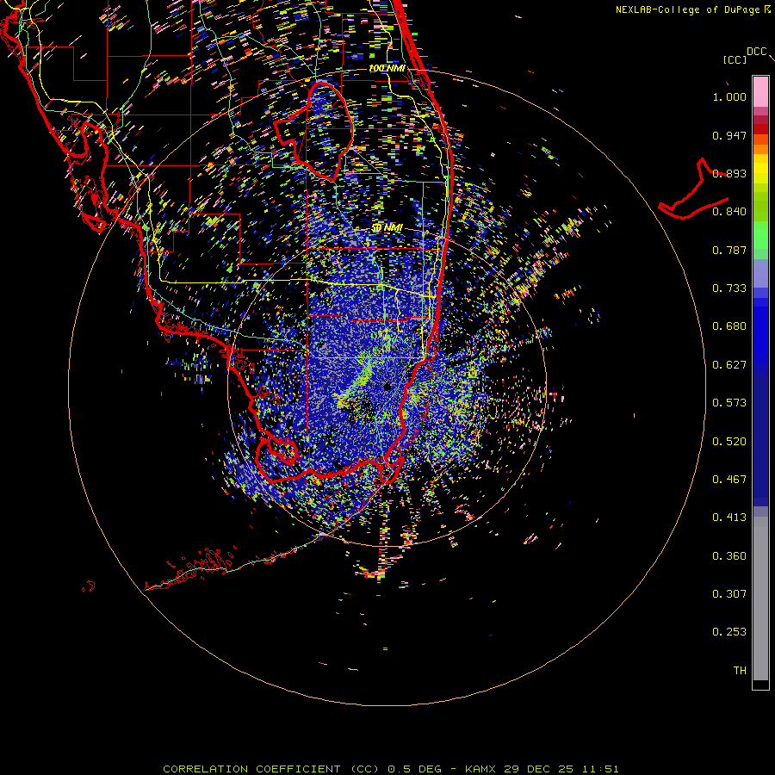This screenshot has width=775, height=775.
Task: Click the [CC] units label
Action: [735, 59]
